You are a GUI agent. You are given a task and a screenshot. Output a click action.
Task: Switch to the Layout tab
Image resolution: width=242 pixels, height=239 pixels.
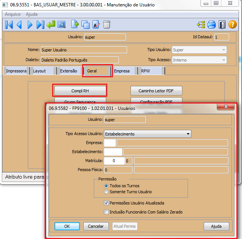pos(43,71)
